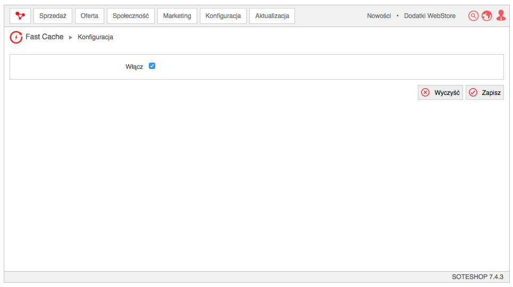Expand the Konfiguracja top menu
The height and width of the screenshot is (287, 513).
[223, 16]
